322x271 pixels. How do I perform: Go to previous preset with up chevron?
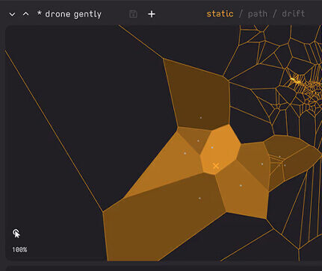pos(25,14)
